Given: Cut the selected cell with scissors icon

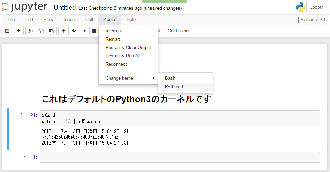Looking at the screenshot, I should [30, 31].
